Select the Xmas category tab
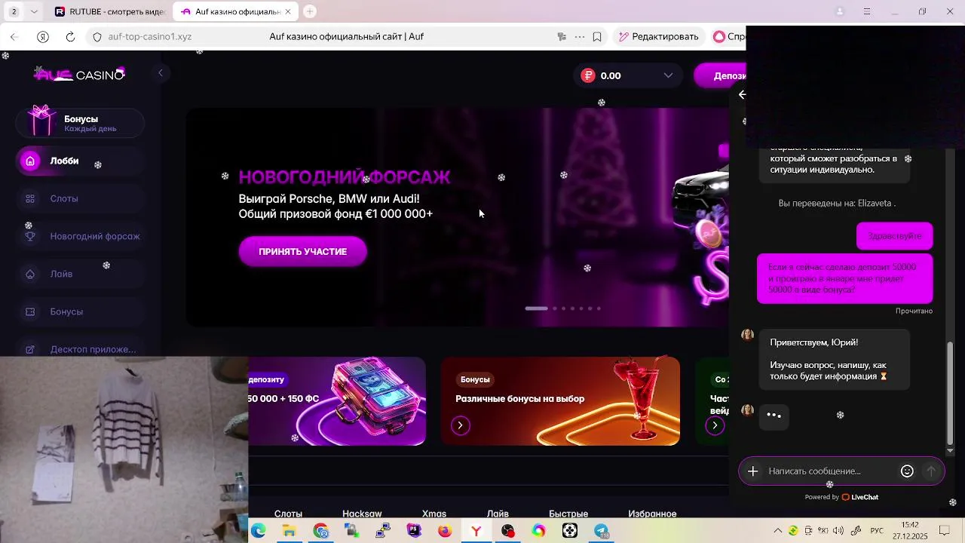The image size is (965, 543). (434, 514)
